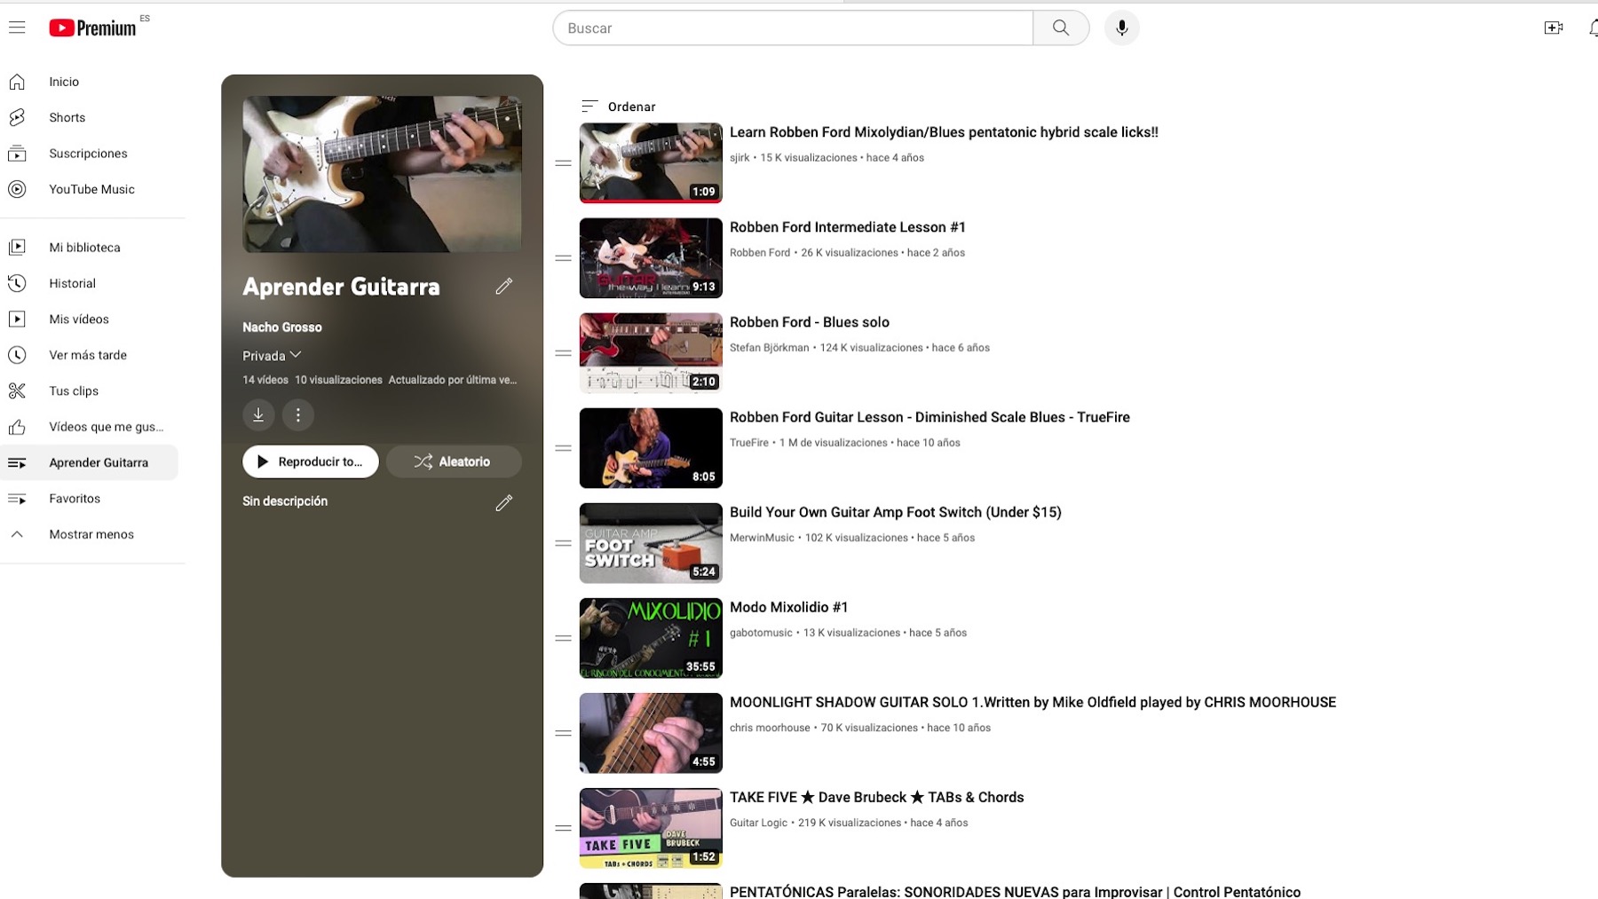Open the TrueFire lesson 8:05 thumbnail
The width and height of the screenshot is (1598, 899).
(x=651, y=448)
